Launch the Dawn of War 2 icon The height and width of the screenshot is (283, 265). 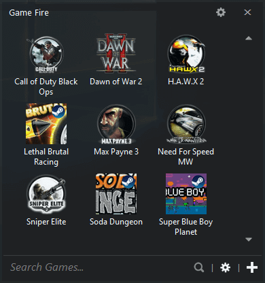coord(116,54)
